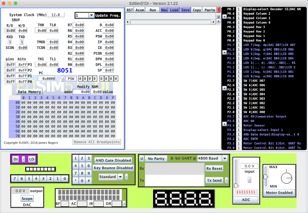The width and height of the screenshot is (308, 213).
Task: Click the Modify RAM addr field
Action: [82, 92]
